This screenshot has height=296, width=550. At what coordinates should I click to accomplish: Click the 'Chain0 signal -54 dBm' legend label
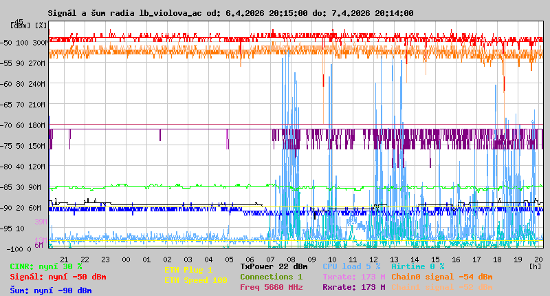tap(442, 277)
